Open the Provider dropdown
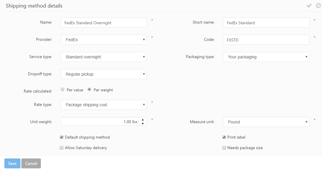 point(104,40)
